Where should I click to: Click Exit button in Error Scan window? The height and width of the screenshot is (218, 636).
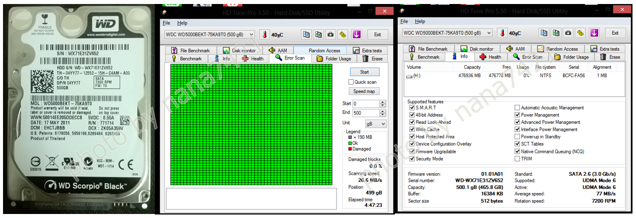377,34
